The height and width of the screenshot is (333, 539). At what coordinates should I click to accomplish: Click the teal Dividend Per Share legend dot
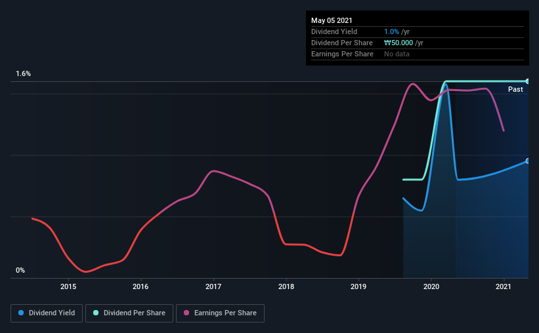[96, 313]
